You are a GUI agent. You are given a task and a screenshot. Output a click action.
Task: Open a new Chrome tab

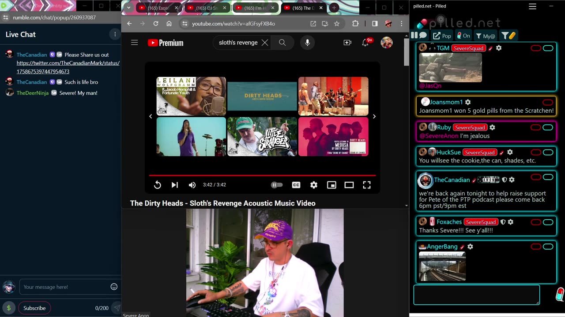(x=334, y=8)
